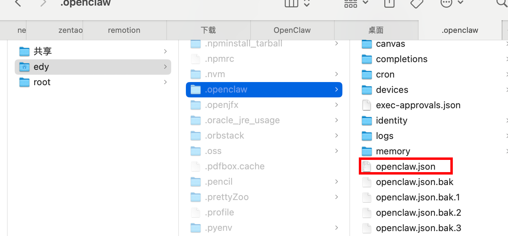
Task: Click the .pdfbox.cache file icon
Action: (x=196, y=167)
